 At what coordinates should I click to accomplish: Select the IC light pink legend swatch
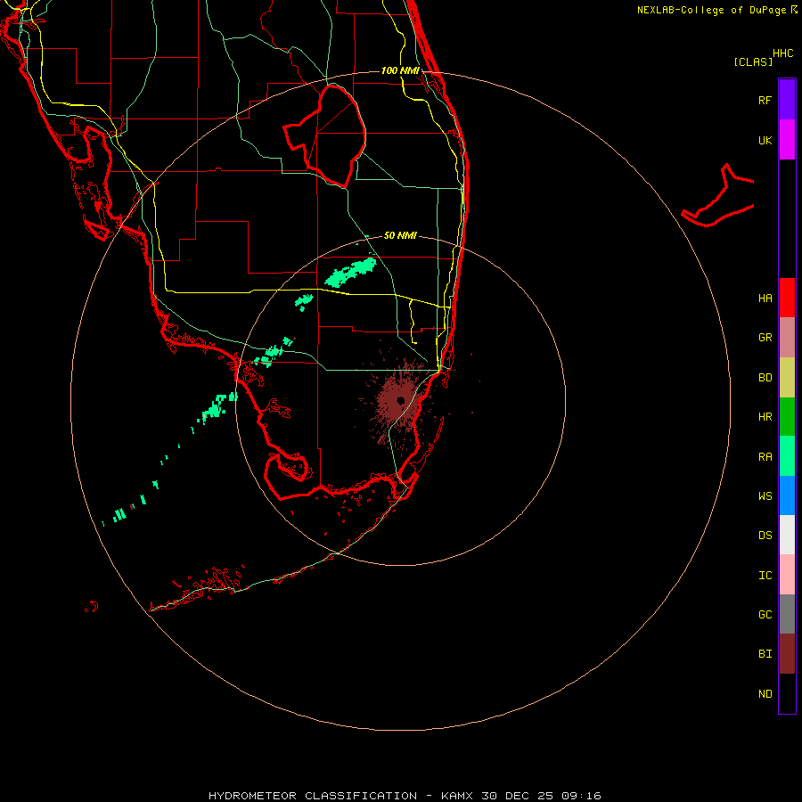point(787,575)
